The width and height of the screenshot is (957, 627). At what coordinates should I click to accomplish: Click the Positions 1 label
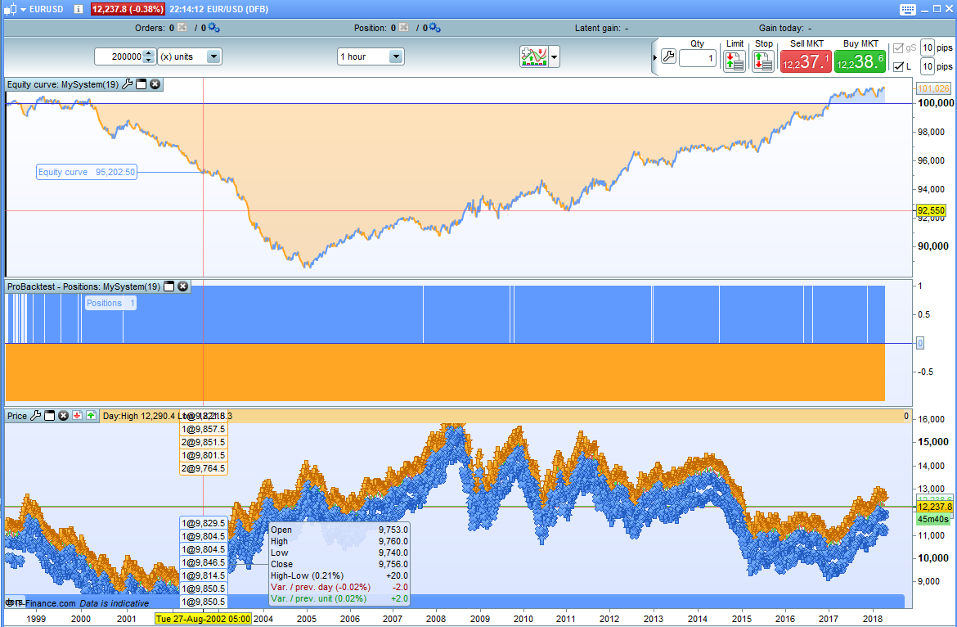pyautogui.click(x=110, y=303)
